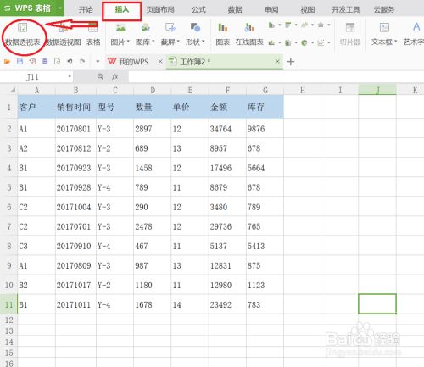Image resolution: width=424 pixels, height=367 pixels.
Task: Click the 图表 (chart) icon
Action: tap(223, 28)
